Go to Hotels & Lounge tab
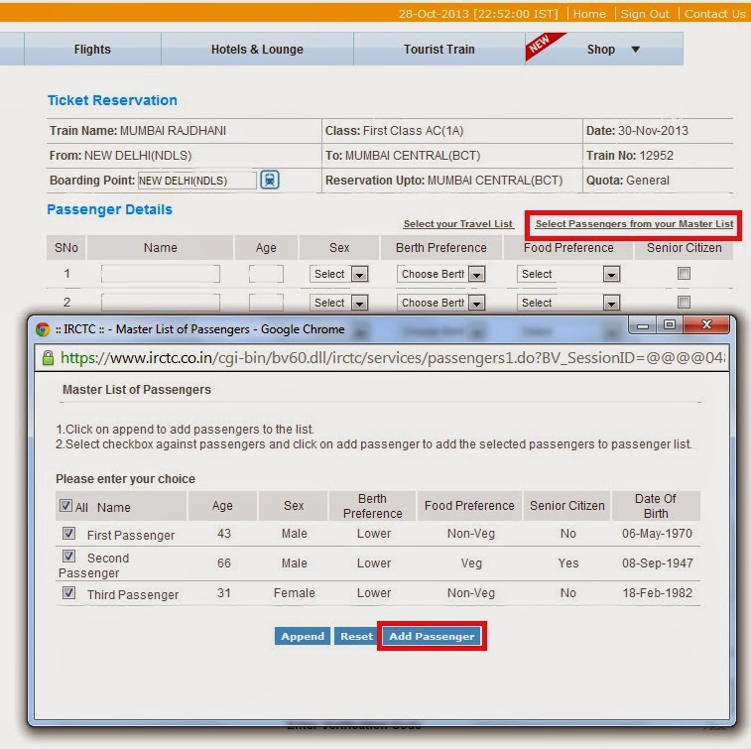This screenshot has width=751, height=749. [x=257, y=50]
